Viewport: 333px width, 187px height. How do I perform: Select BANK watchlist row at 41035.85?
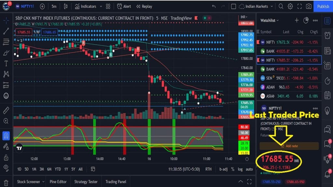[x=289, y=51]
